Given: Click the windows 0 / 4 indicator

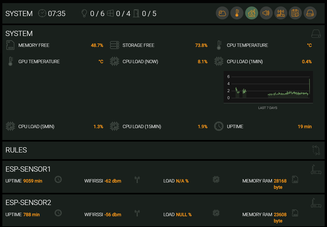Looking at the screenshot, I should tap(119, 13).
